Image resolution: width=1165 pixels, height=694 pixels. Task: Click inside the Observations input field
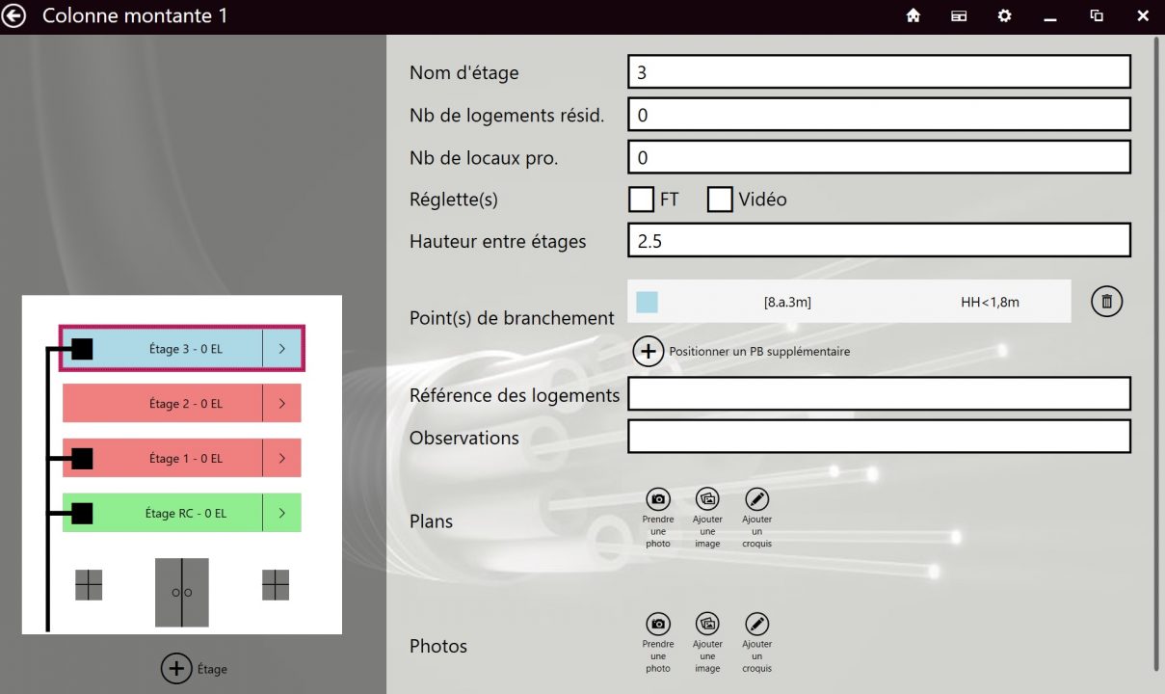pos(878,436)
